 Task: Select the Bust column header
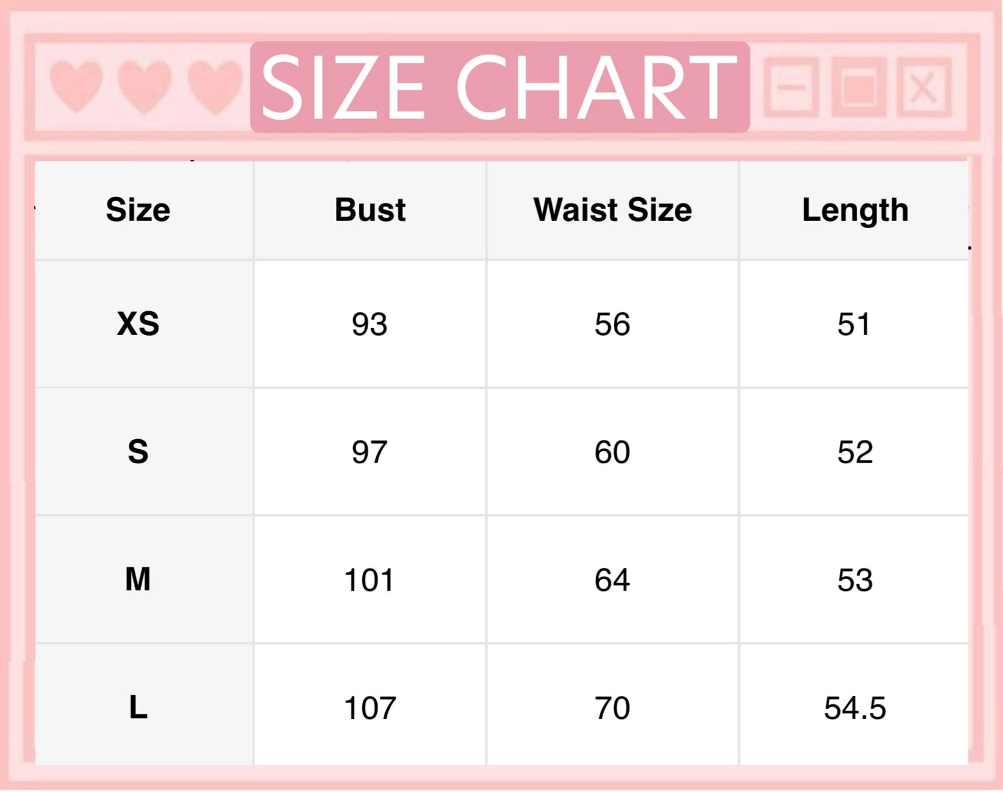click(370, 210)
